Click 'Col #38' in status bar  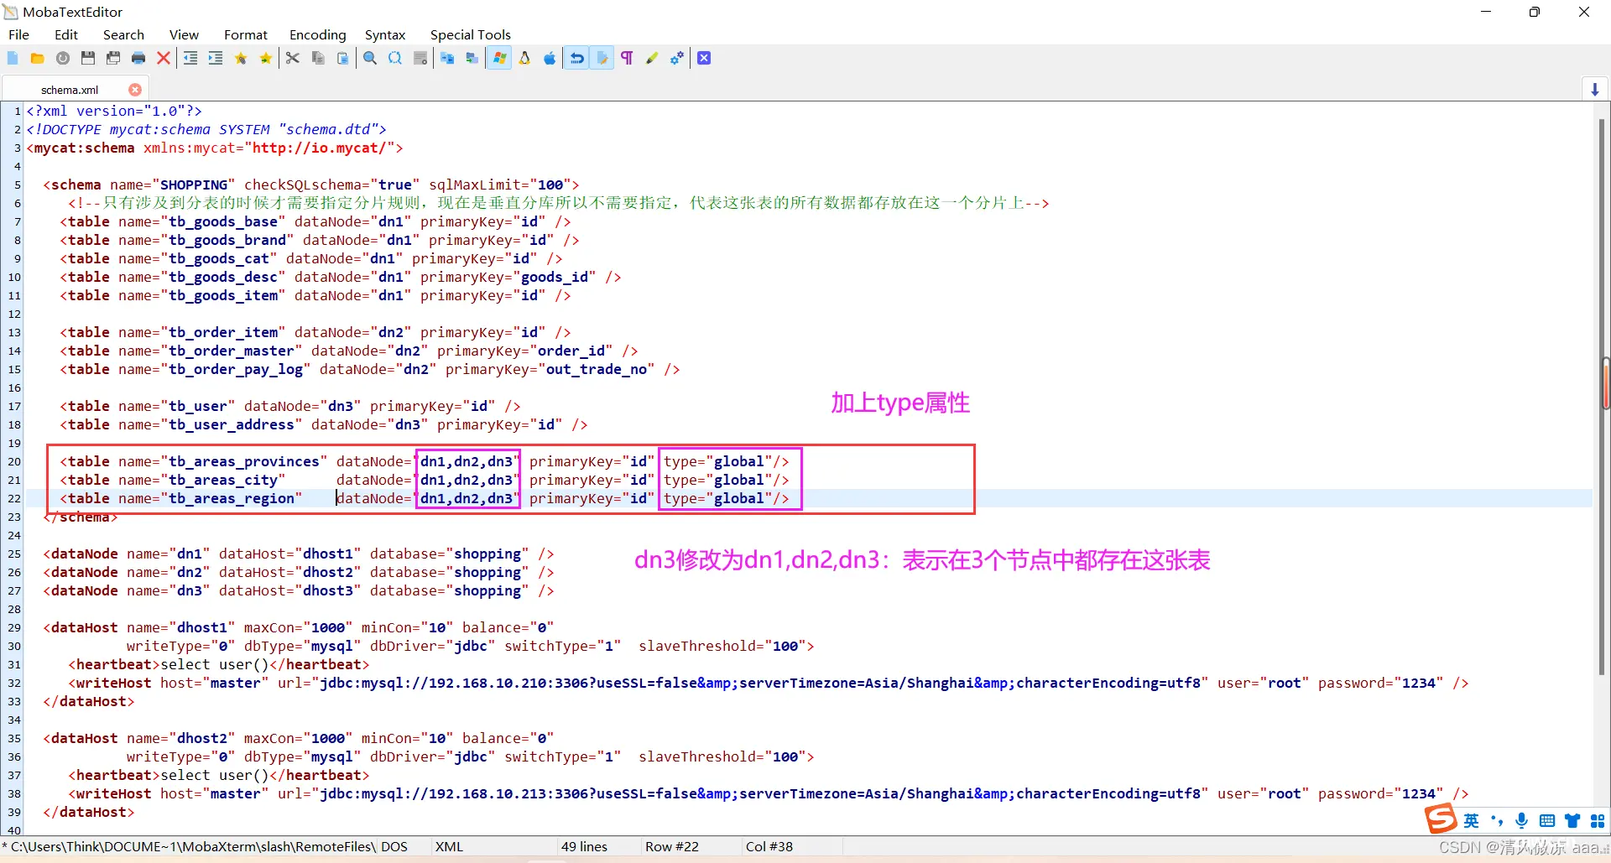pyautogui.click(x=769, y=847)
